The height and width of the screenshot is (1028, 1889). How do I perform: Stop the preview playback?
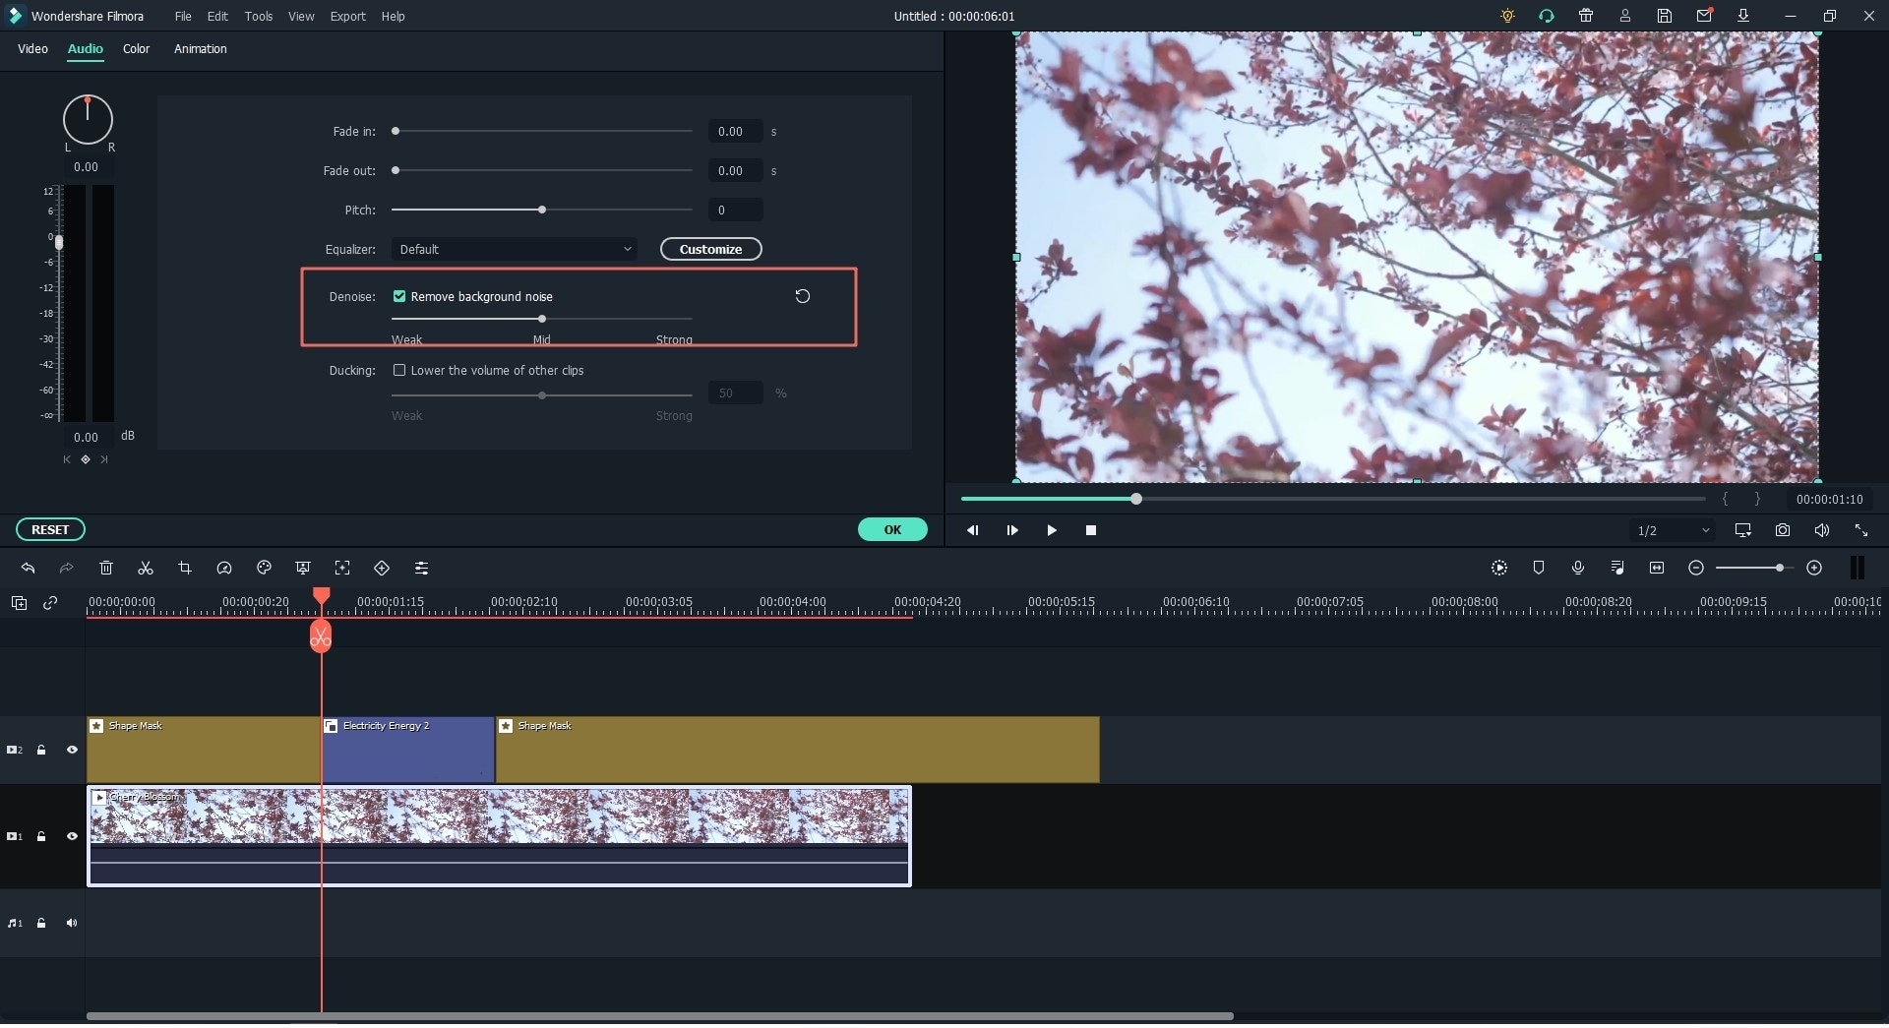tap(1091, 531)
